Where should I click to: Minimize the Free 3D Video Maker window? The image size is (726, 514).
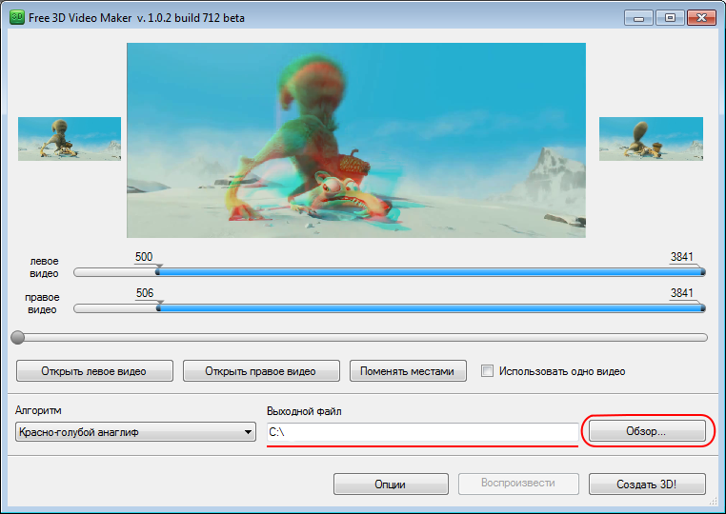pos(638,18)
